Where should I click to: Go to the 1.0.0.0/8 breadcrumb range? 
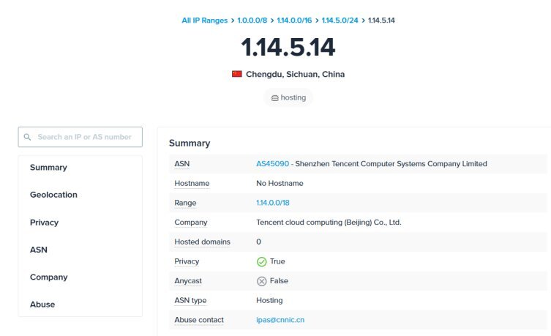[252, 20]
